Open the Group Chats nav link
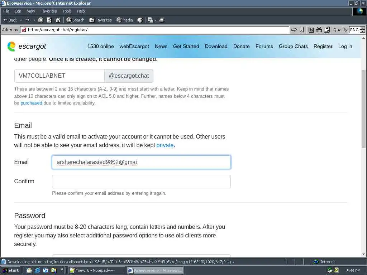Screen dimensions: 367x275 click(293, 46)
